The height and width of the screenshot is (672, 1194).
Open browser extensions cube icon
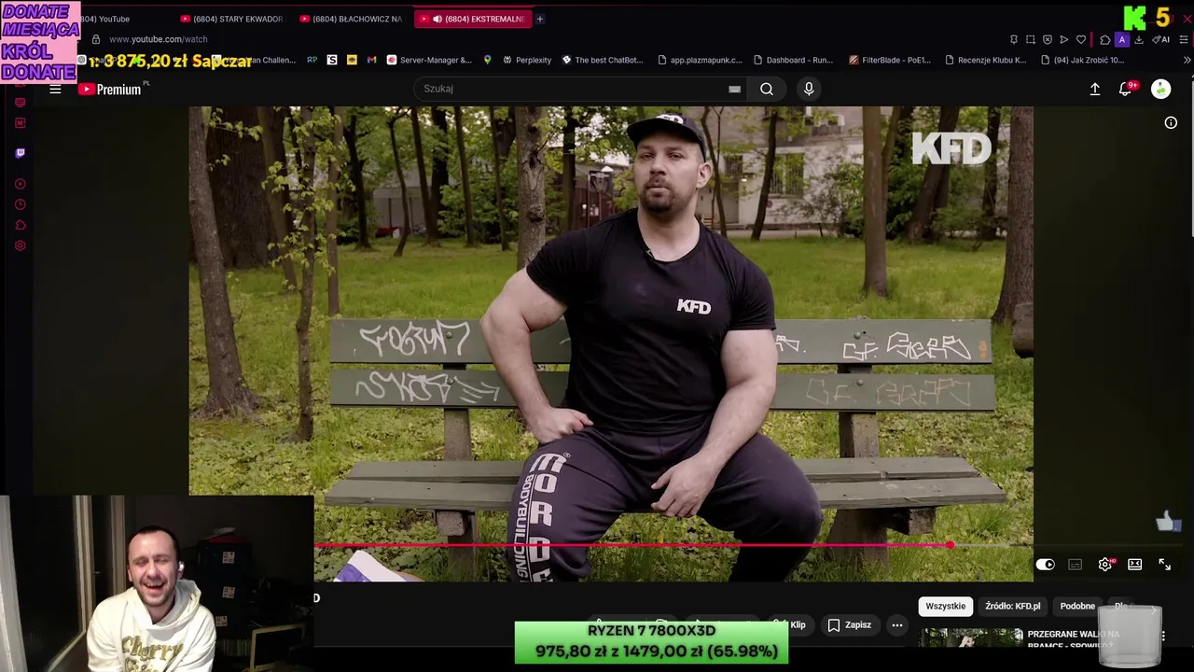tap(1105, 39)
